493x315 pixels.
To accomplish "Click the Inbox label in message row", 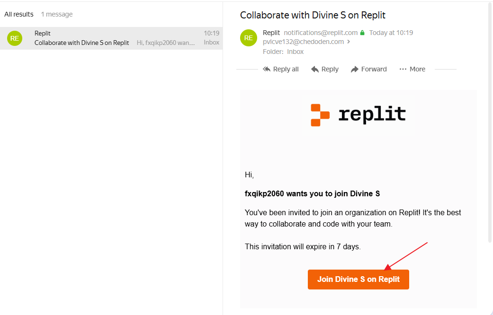I will (x=212, y=43).
